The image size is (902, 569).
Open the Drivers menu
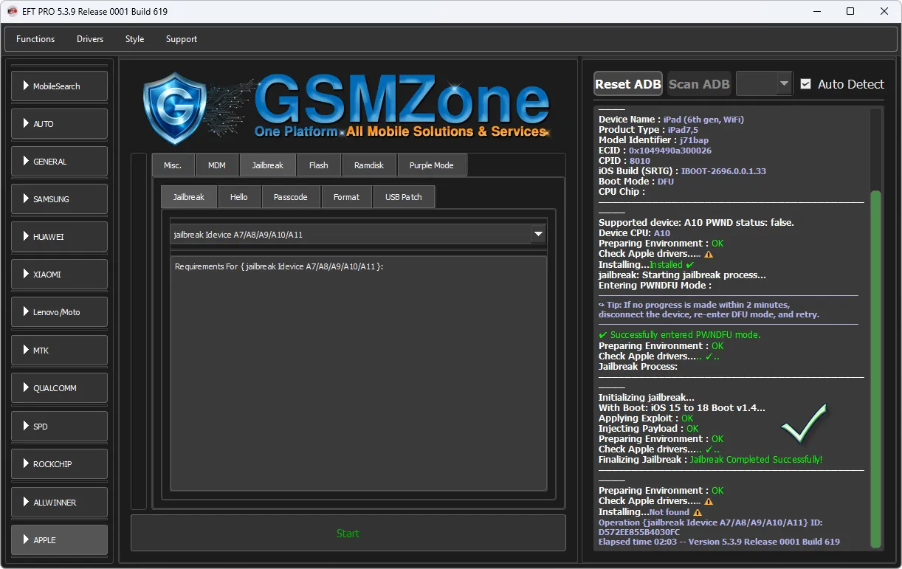pyautogui.click(x=90, y=39)
